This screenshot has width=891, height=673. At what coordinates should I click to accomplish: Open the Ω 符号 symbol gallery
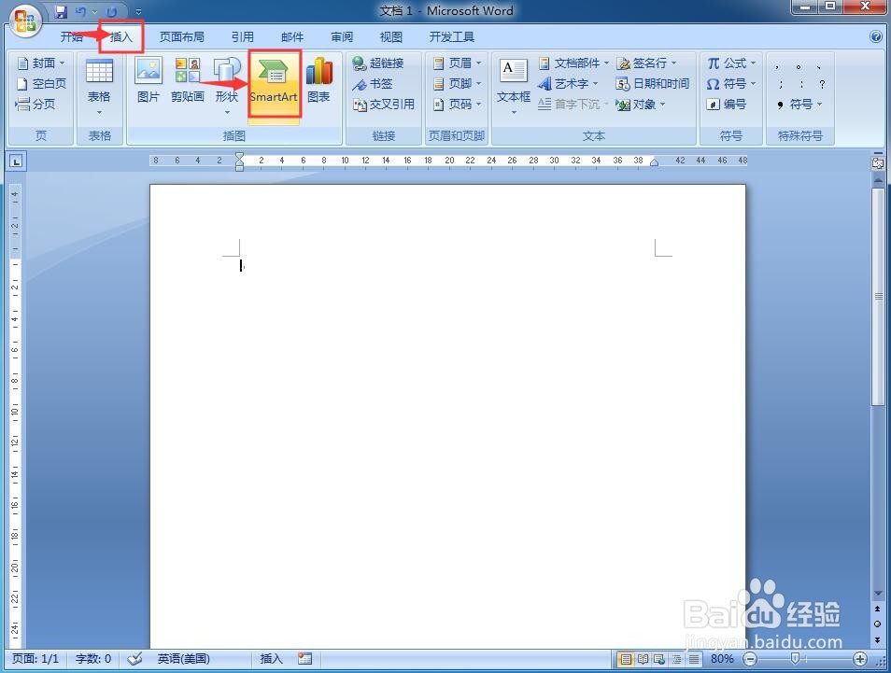pos(731,83)
